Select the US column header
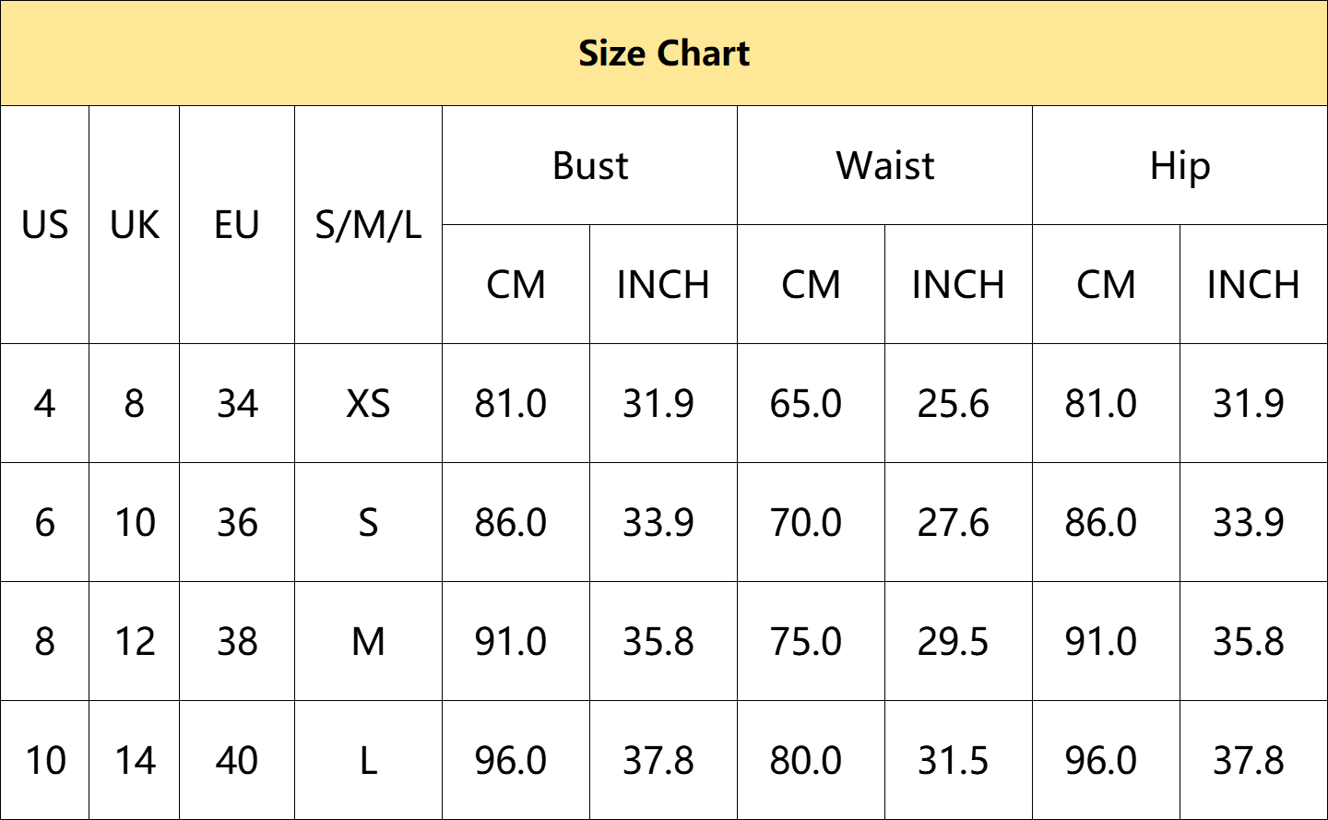 (44, 225)
